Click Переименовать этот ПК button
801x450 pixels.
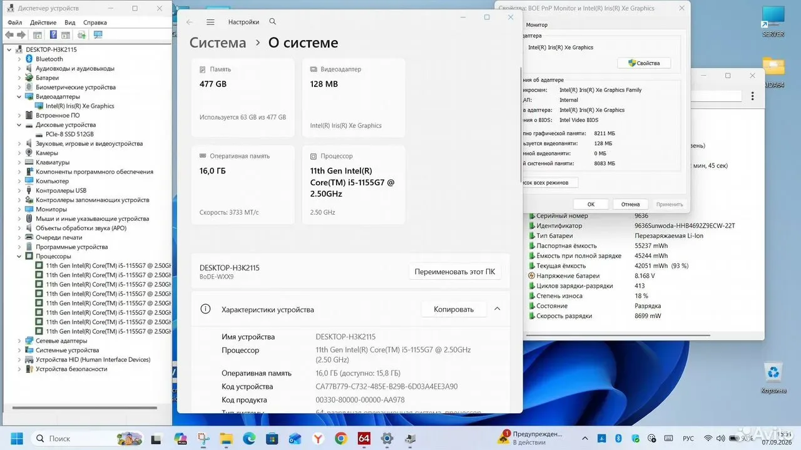(x=455, y=272)
